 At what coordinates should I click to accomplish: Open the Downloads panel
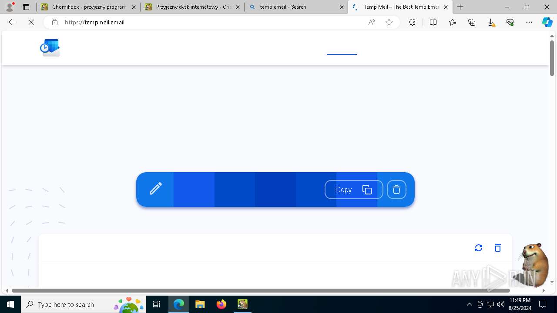coord(491,22)
